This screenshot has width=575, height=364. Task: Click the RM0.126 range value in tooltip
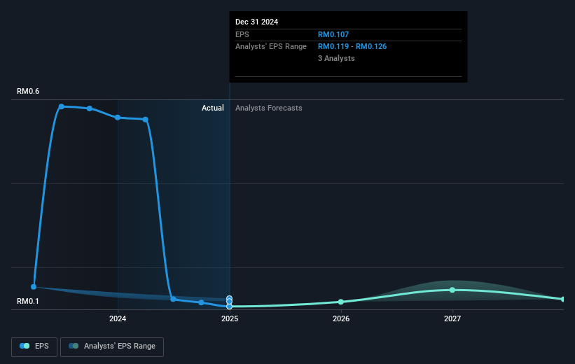371,47
